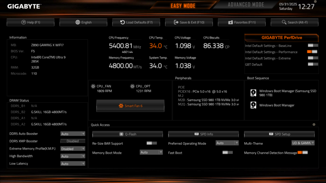
Task: Click the M2Q Samsung SSD 980 entry
Action: point(208,104)
